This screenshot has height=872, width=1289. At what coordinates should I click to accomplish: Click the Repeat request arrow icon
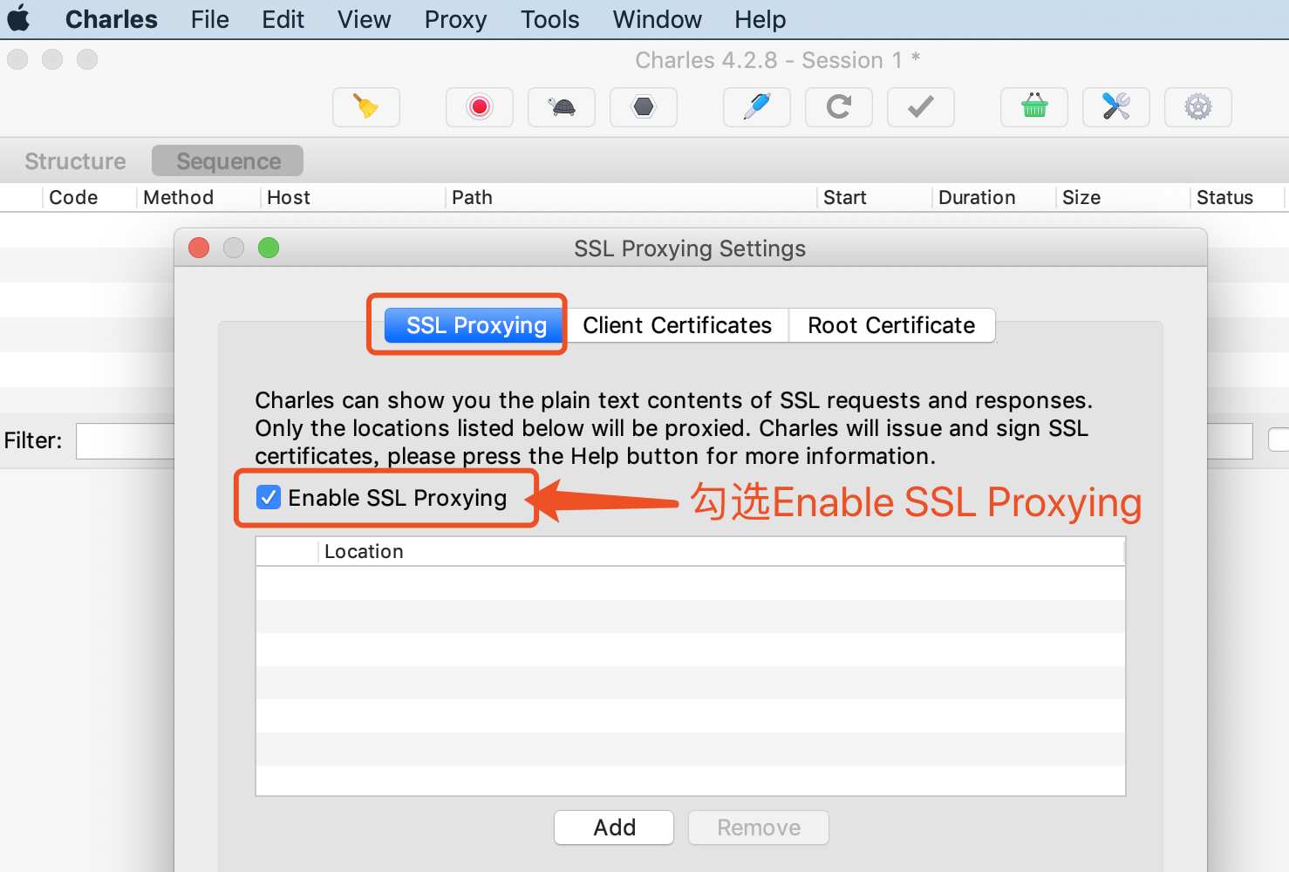pyautogui.click(x=839, y=107)
